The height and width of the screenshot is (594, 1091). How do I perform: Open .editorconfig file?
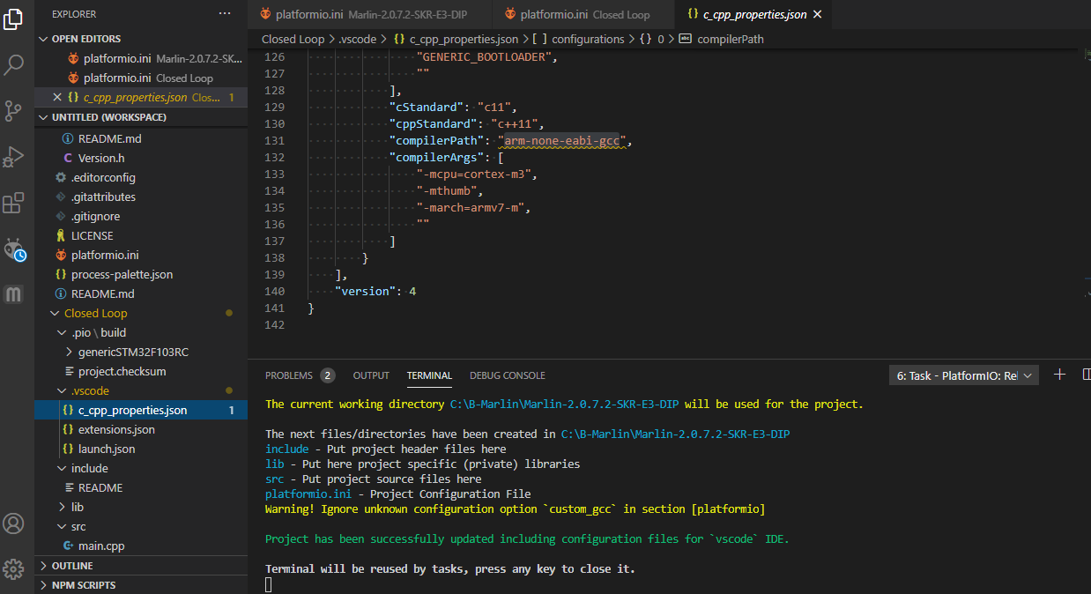141,177
